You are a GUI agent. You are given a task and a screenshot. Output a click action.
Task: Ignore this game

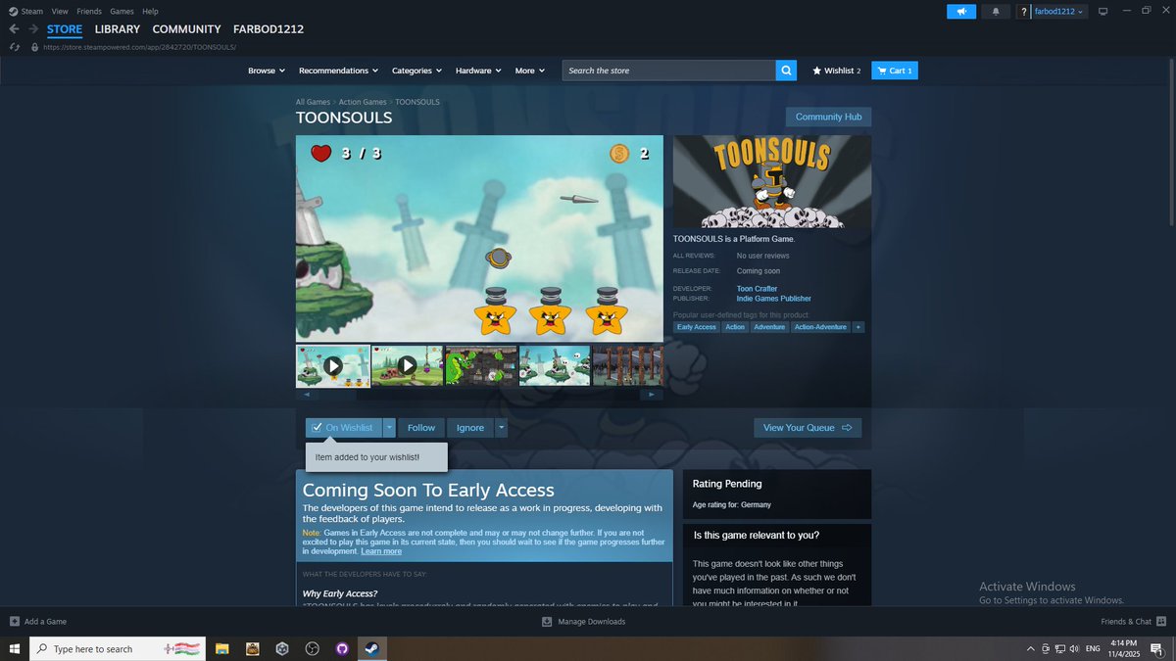[469, 427]
